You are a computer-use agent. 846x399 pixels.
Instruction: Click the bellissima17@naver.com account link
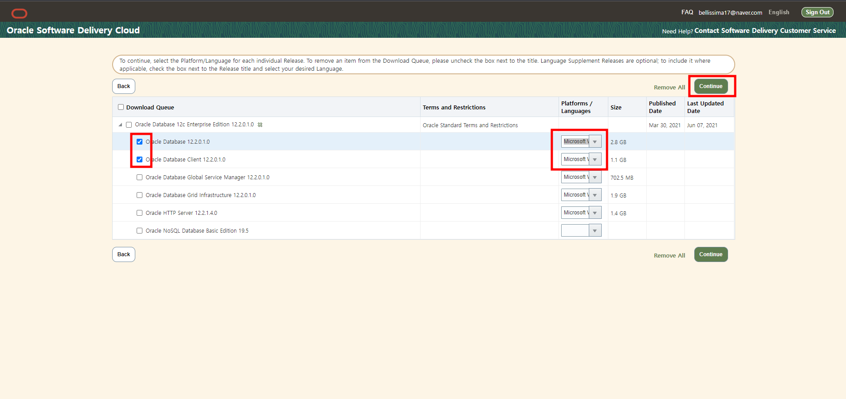click(x=730, y=13)
